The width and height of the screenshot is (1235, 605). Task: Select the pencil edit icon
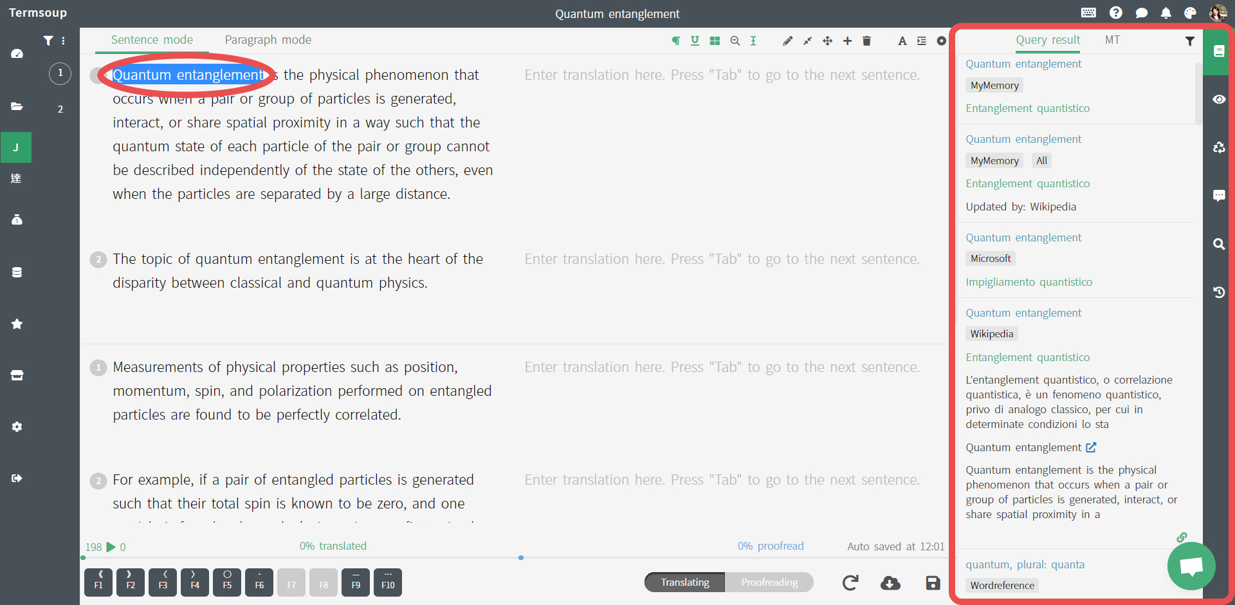tap(787, 41)
